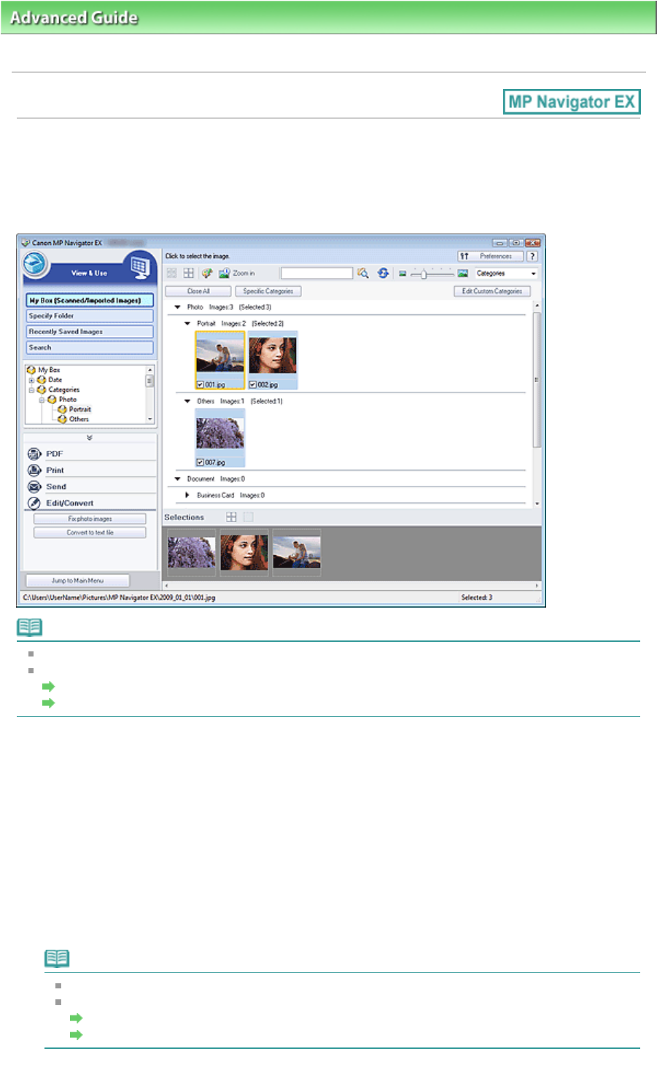Click the My Box folder icon in tree
Screen dimensions: 657x1073
tap(31, 370)
